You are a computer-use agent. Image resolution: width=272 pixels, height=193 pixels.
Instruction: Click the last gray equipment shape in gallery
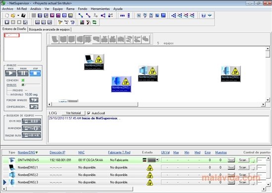click(x=145, y=39)
